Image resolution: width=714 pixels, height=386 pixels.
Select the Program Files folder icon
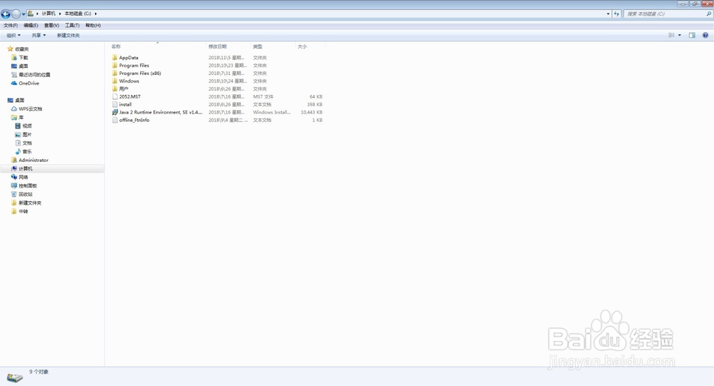point(115,66)
